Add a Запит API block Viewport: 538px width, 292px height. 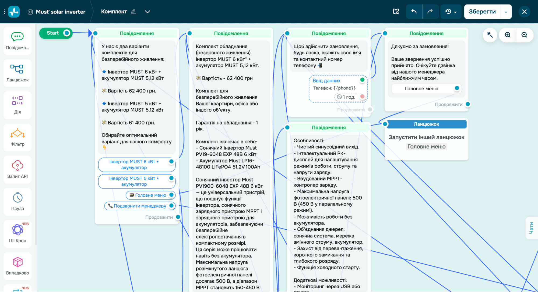point(17,170)
